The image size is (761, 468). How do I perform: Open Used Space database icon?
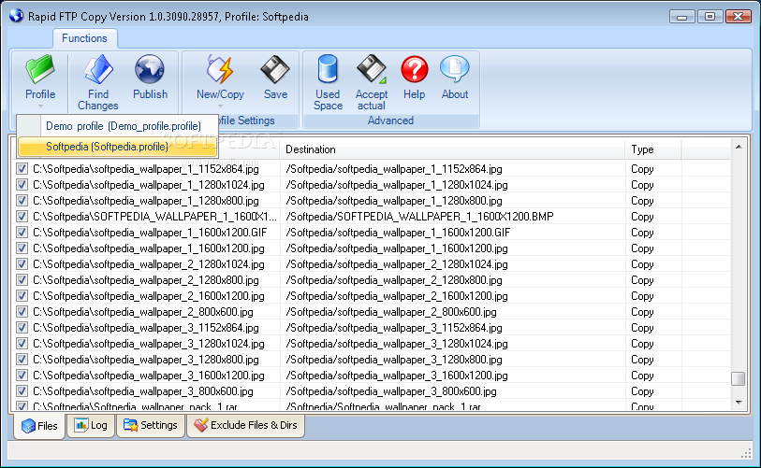pyautogui.click(x=328, y=69)
